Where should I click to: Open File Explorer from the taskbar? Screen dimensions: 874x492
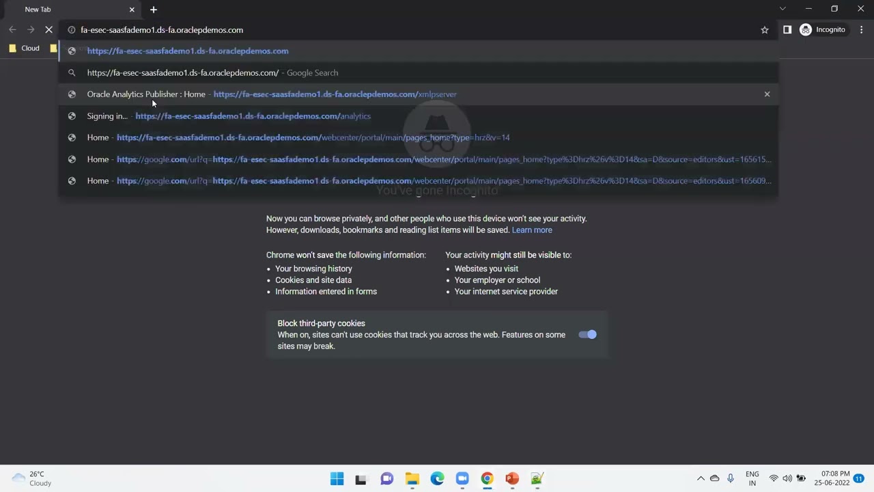[412, 479]
